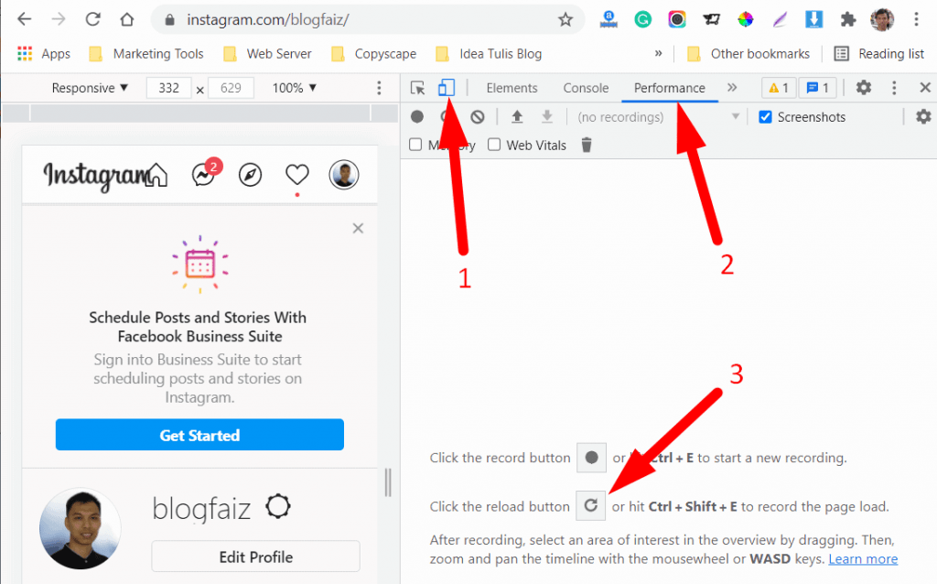Image resolution: width=937 pixels, height=584 pixels.
Task: Start recording with the record circle button
Action: pyautogui.click(x=417, y=116)
